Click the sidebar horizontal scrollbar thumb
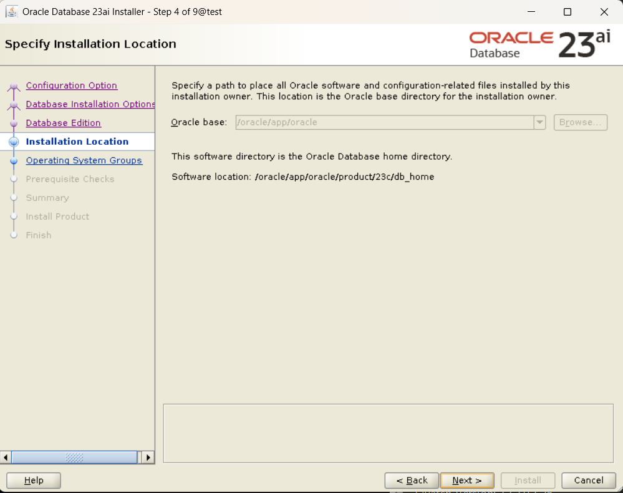 74,457
